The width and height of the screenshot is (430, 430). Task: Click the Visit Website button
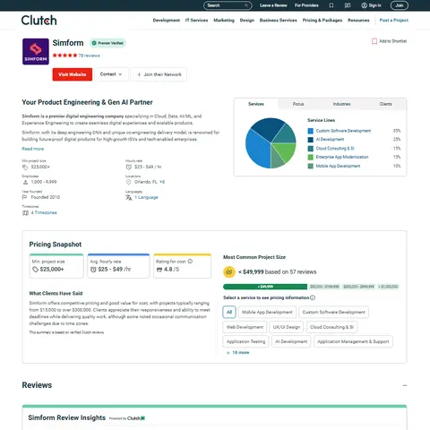point(73,74)
